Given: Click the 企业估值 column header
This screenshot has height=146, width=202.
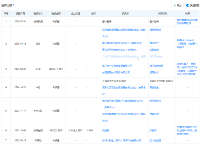Looking at the screenshot, I should coord(75,14).
